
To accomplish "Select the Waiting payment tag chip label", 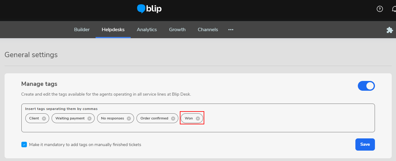I will click(x=70, y=119).
